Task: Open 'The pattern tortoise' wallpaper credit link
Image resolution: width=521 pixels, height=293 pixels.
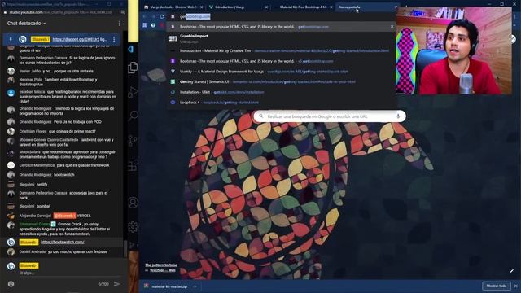Action: [161, 265]
